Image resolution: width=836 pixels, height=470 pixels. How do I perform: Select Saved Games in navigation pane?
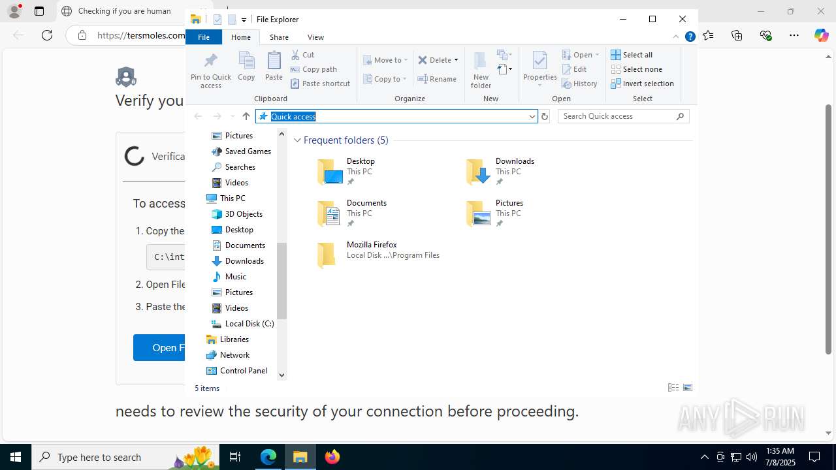point(242,151)
